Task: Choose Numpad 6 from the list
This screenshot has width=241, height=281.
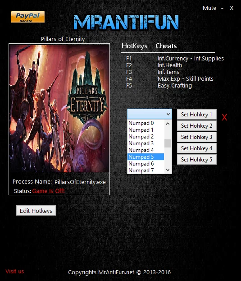Action: point(146,164)
